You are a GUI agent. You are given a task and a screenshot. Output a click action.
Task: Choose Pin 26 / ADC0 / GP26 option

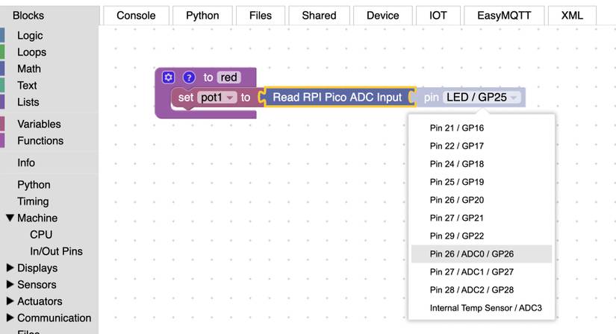(482, 254)
